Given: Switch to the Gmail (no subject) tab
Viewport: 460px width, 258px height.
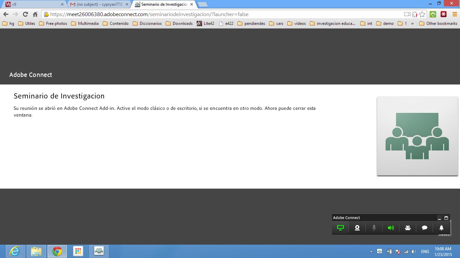Looking at the screenshot, I should pos(99,4).
